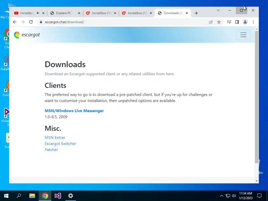268x201 pixels.
Task: Switch to the second red-icon Incredibox tab
Action: [x=137, y=13]
